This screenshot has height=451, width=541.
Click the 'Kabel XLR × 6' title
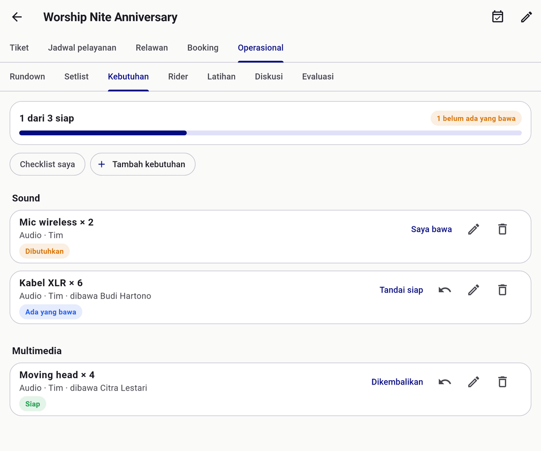pyautogui.click(x=51, y=283)
